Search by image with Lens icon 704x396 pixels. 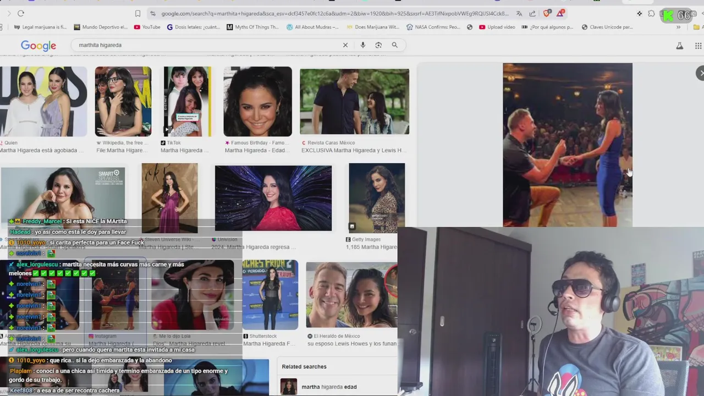[378, 45]
